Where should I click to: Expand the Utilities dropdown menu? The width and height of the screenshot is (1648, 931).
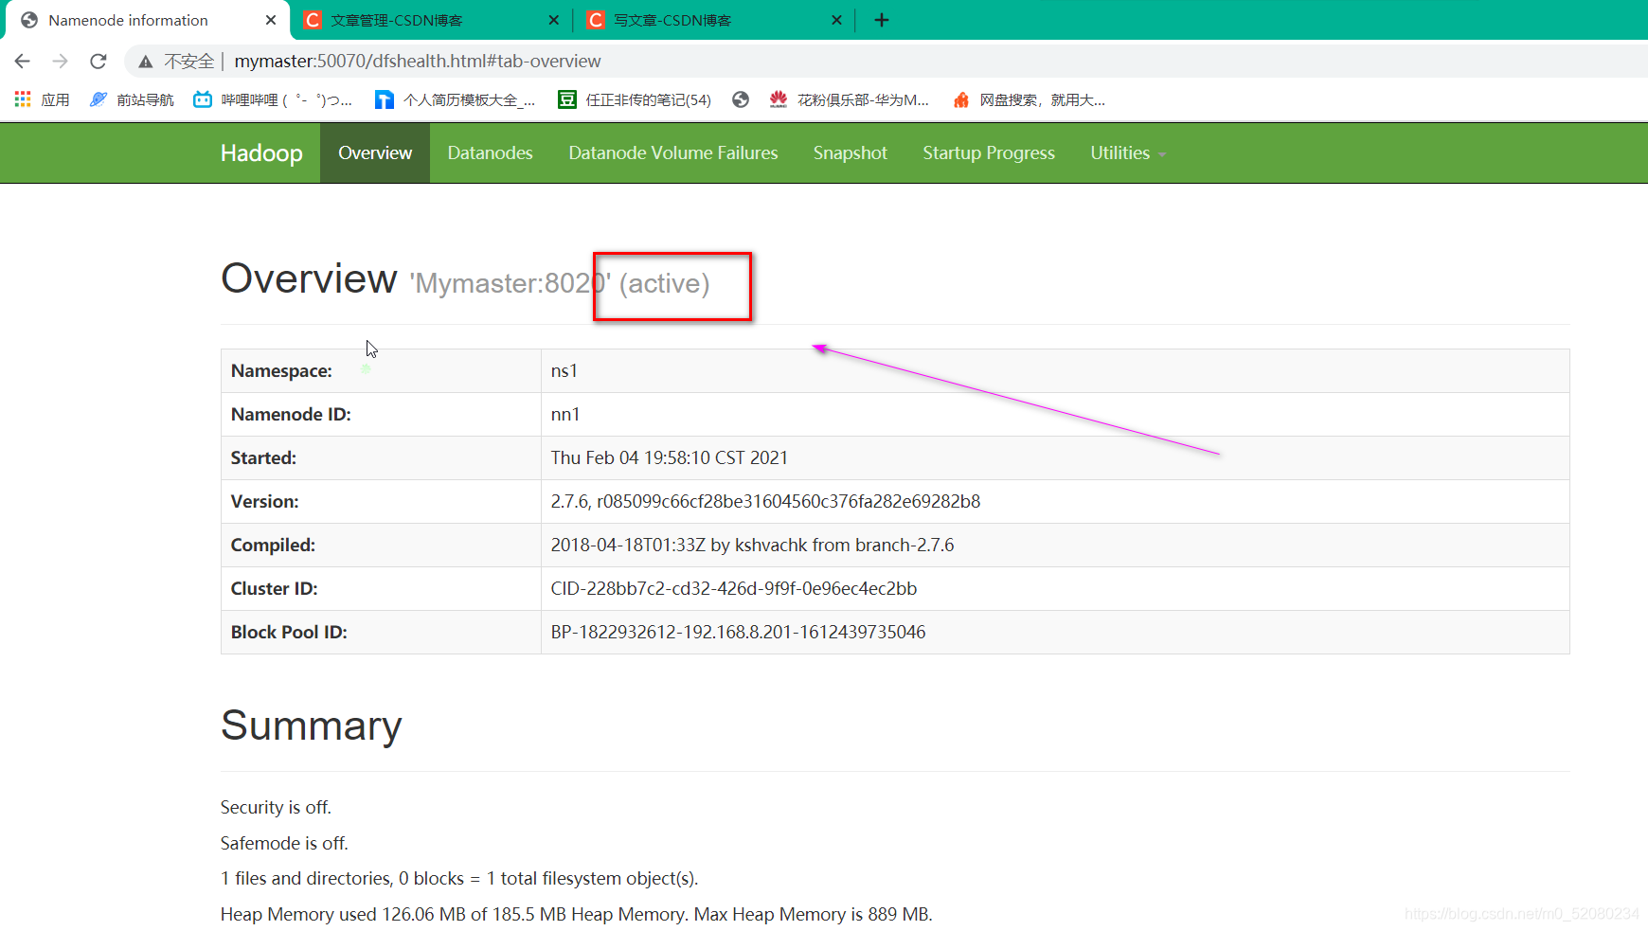[x=1127, y=152]
